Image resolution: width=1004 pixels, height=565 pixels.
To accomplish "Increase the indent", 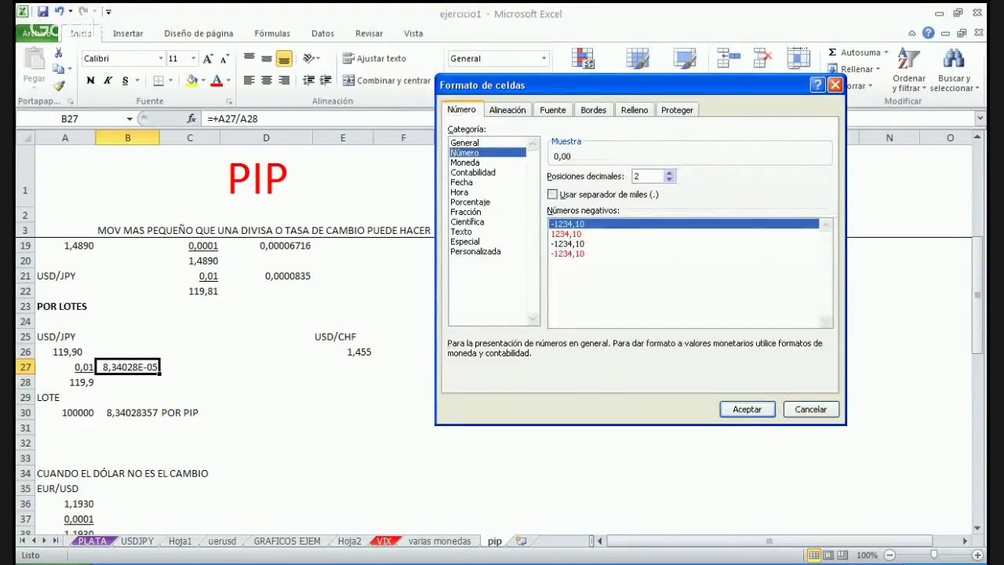I will point(326,81).
